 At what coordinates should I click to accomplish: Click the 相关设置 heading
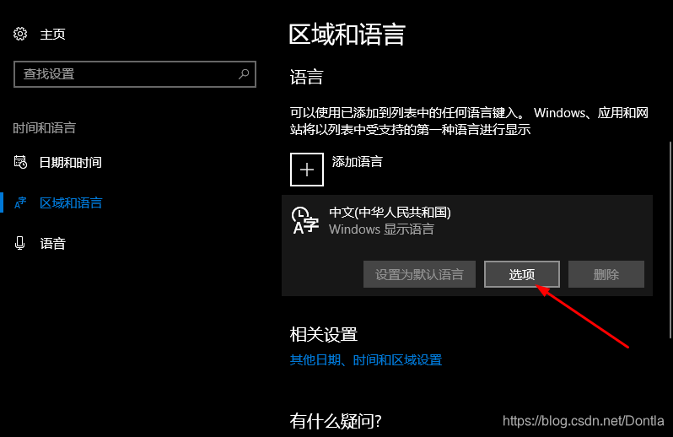pyautogui.click(x=324, y=334)
